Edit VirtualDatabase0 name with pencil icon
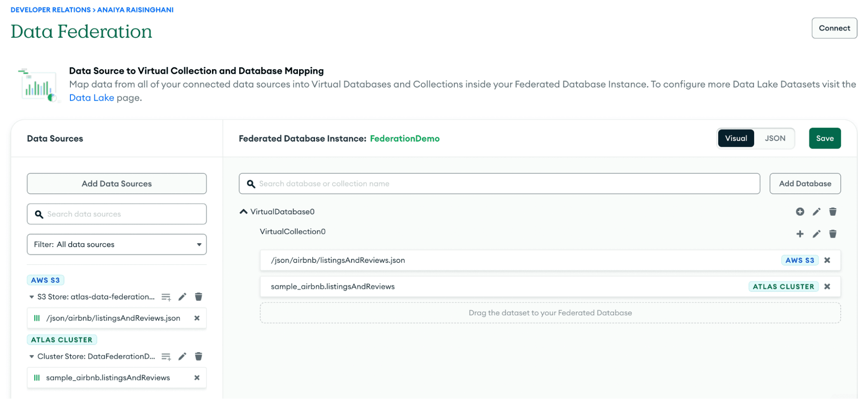This screenshot has height=399, width=858. click(x=816, y=212)
